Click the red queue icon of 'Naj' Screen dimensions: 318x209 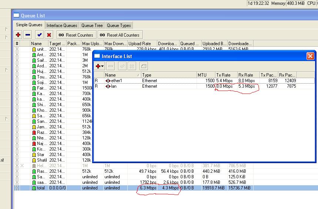coord(34,144)
